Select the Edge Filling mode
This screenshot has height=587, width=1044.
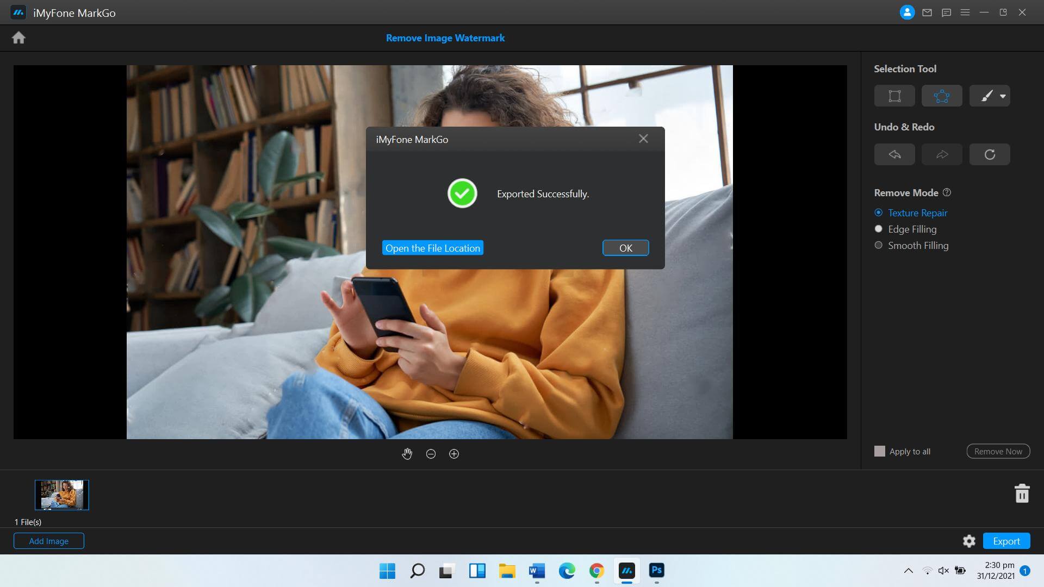[905, 229]
